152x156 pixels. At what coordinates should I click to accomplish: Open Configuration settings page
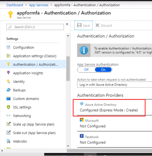coord(33,47)
